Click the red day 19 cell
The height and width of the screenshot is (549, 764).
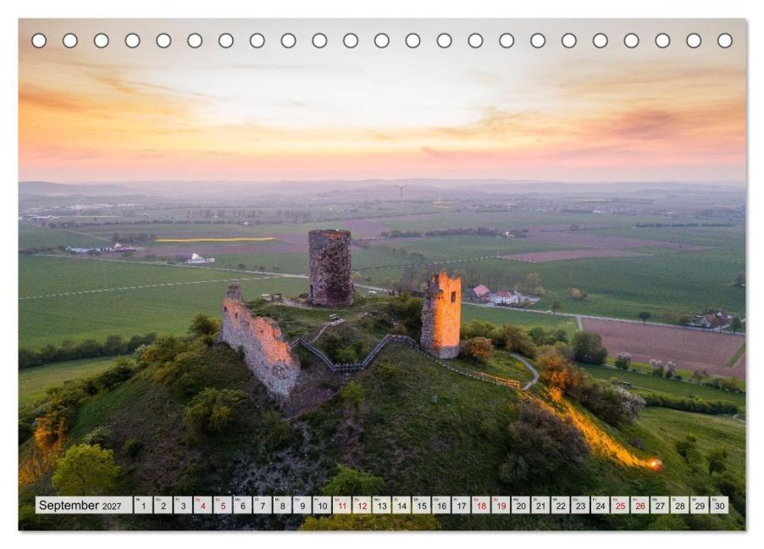(501, 505)
